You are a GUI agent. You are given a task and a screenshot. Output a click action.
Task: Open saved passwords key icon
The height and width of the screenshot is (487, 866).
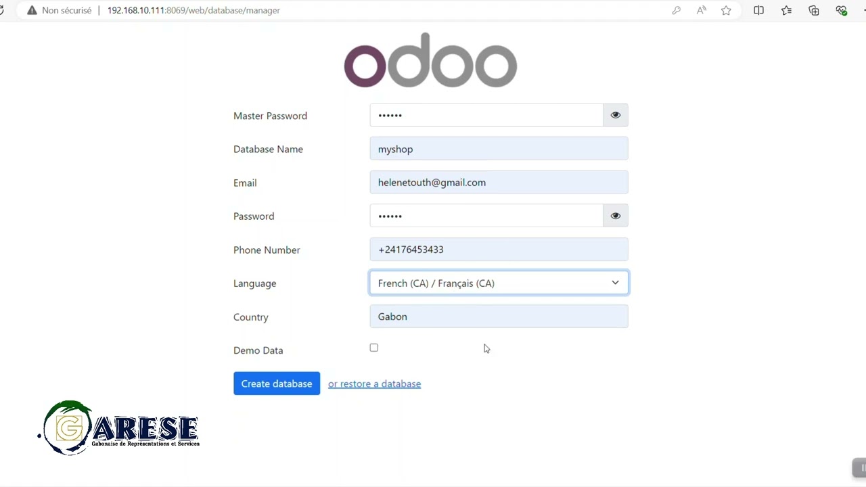(x=676, y=10)
